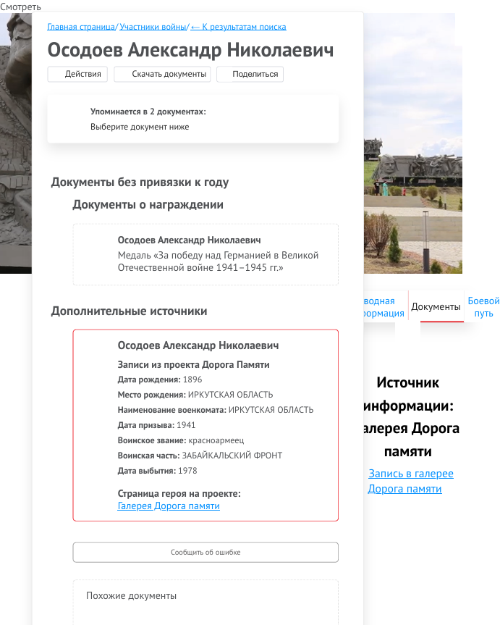Switch to the Документы tab
500x625 pixels.
(x=436, y=306)
